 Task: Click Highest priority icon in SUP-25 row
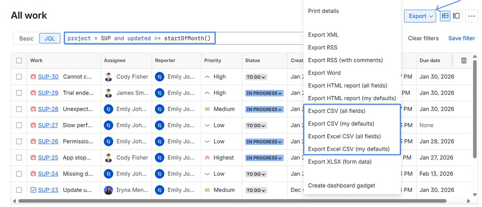(207, 157)
